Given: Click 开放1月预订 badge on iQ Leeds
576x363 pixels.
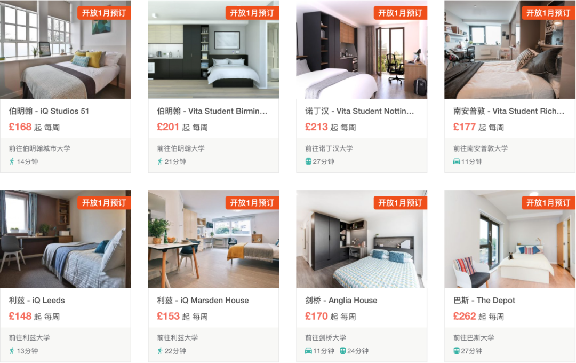Looking at the screenshot, I should 104,203.
